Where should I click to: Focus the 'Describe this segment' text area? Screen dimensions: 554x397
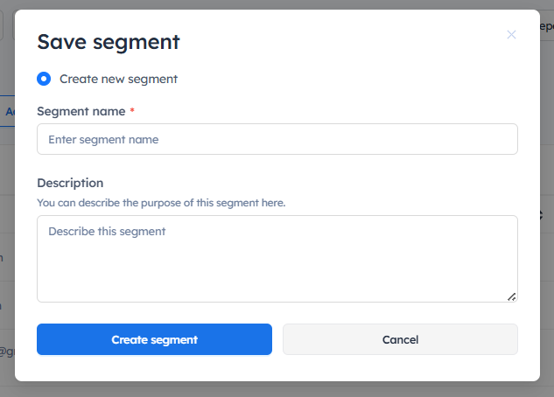click(x=277, y=258)
